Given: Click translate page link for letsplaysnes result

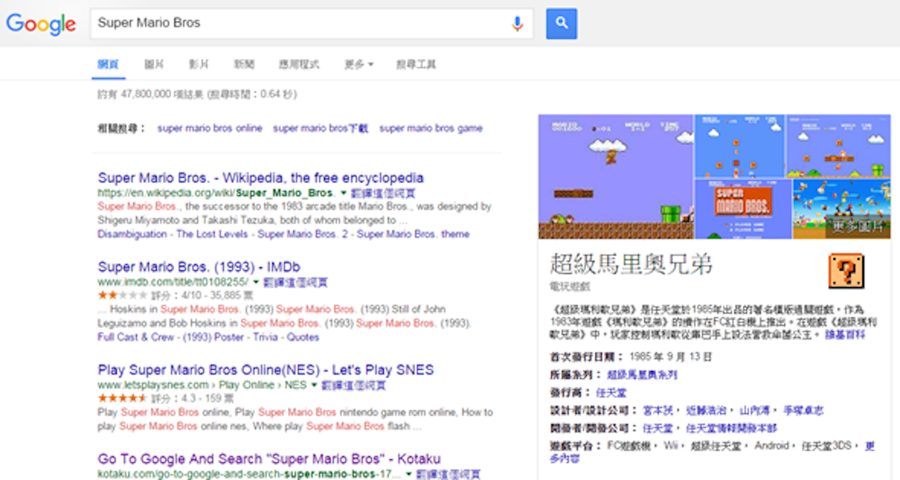Looking at the screenshot, I should 354,385.
